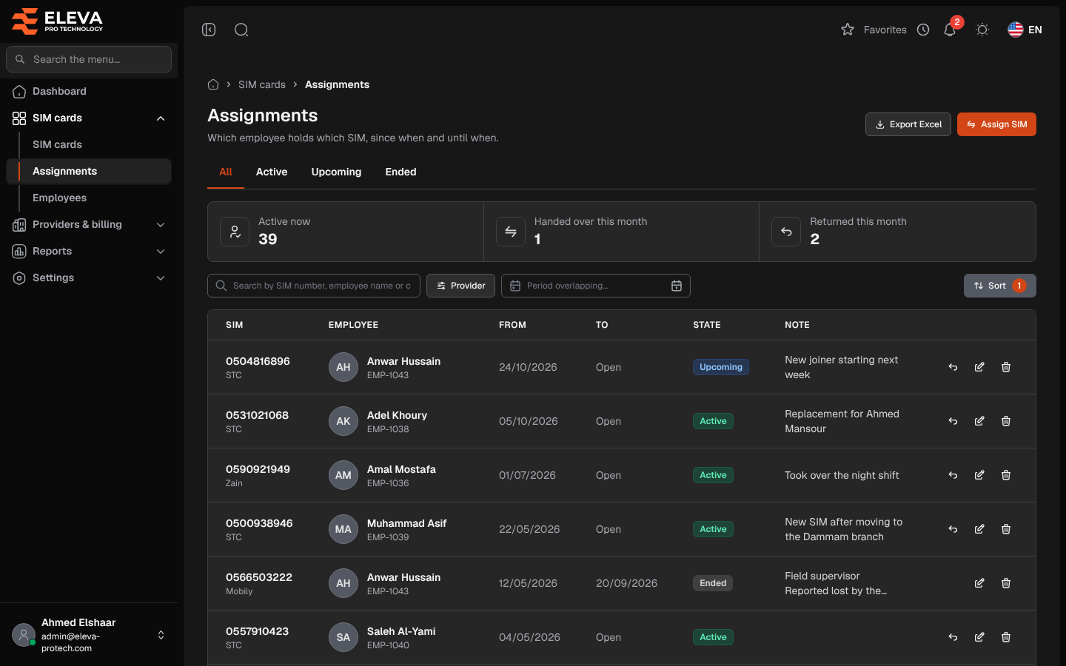Focus the SIM number search field

point(314,286)
